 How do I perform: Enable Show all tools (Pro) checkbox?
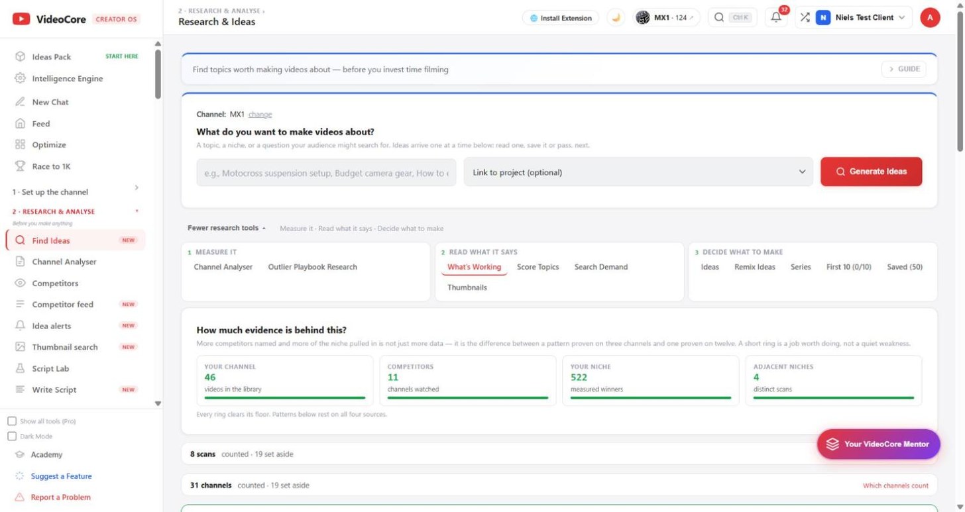click(12, 421)
